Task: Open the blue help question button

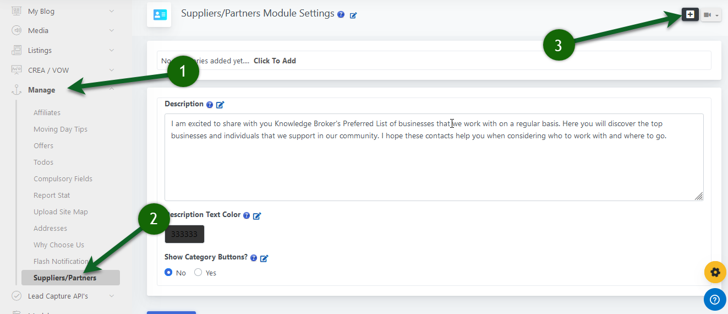Action: [715, 300]
